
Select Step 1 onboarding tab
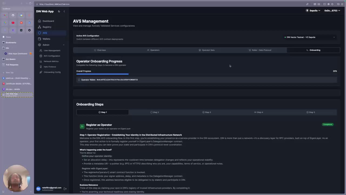coord(103,112)
